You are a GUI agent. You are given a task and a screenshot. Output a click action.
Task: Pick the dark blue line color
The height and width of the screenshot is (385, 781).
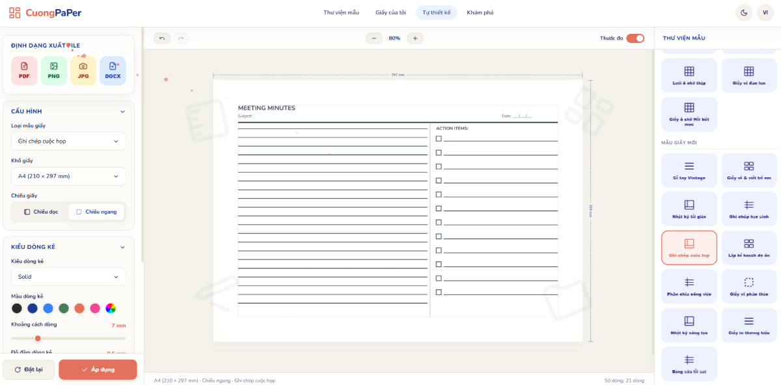point(33,308)
